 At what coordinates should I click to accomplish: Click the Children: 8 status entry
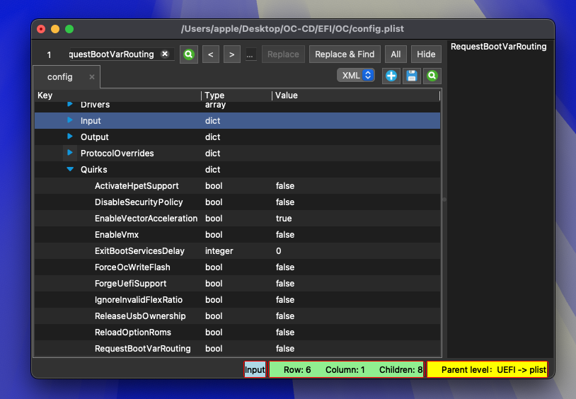point(401,369)
